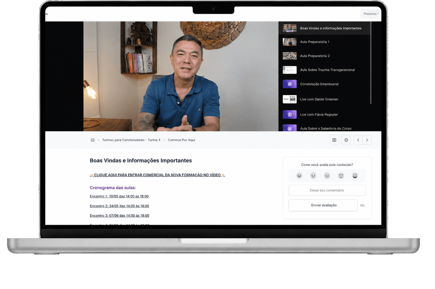The image size is (435, 289).
Task: Open the lesson settings gear icon
Action: tap(346, 140)
